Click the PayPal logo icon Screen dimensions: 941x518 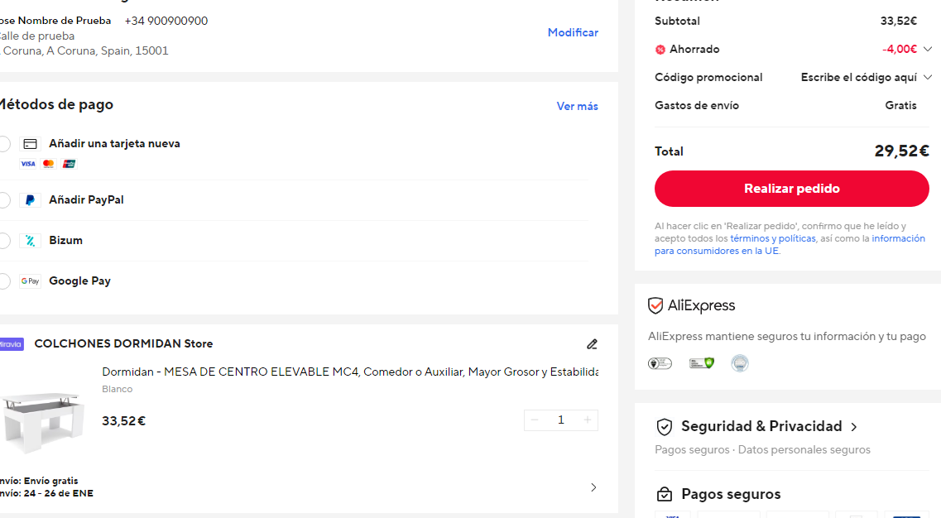pos(30,200)
